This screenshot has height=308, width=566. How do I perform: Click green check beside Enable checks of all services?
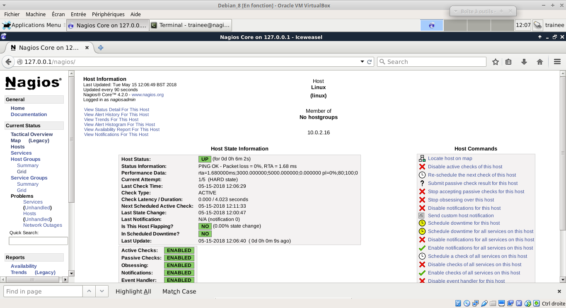tap(422, 273)
